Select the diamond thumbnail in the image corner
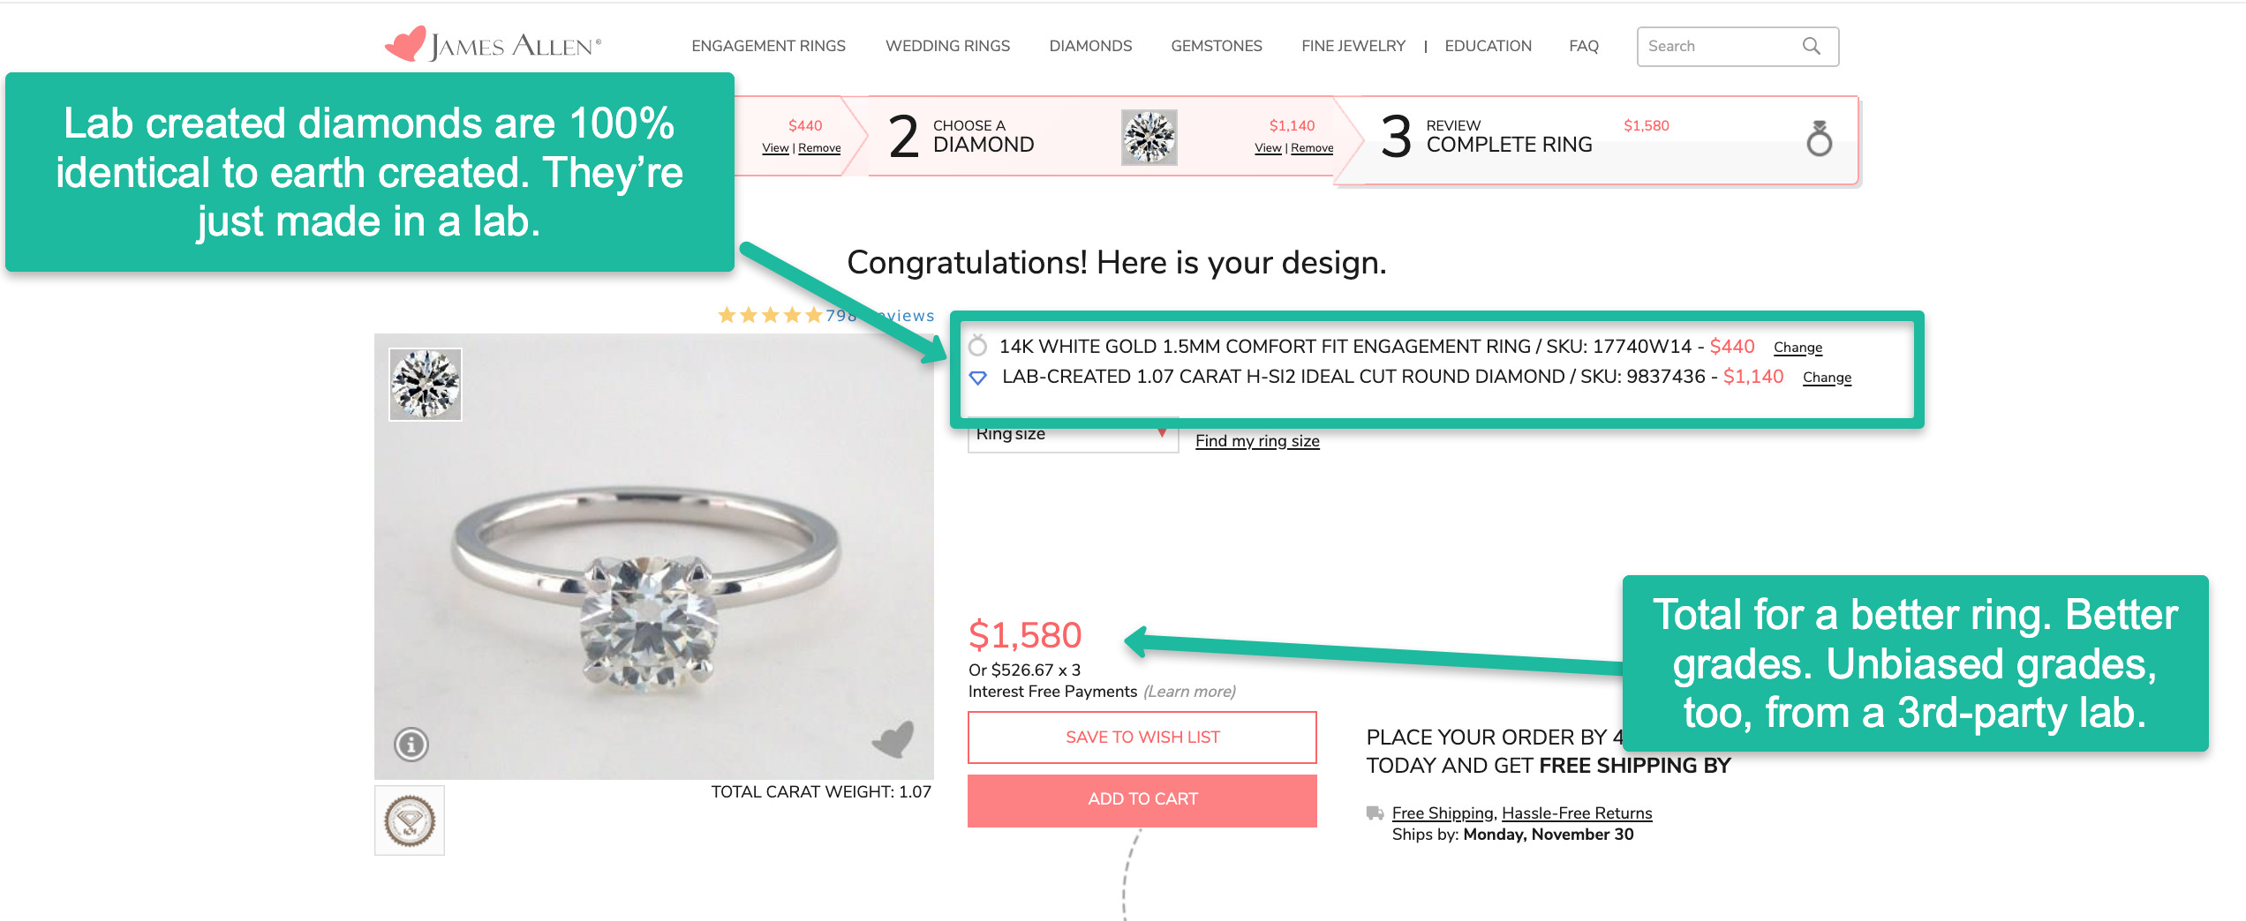Image resolution: width=2246 pixels, height=921 pixels. coord(426,385)
